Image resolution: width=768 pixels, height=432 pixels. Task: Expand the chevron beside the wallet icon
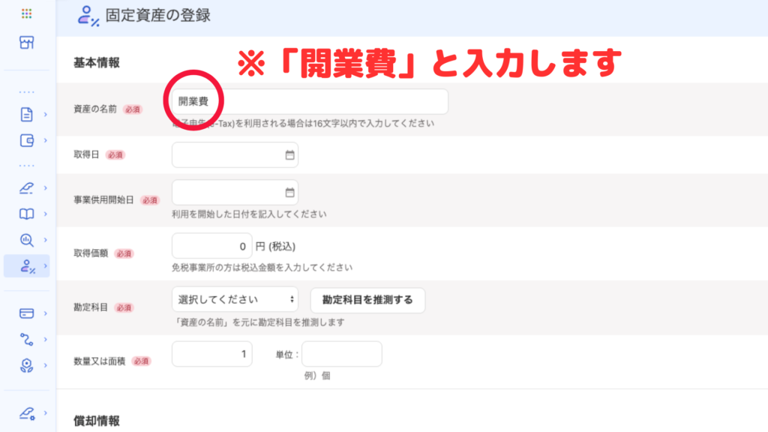(x=46, y=140)
